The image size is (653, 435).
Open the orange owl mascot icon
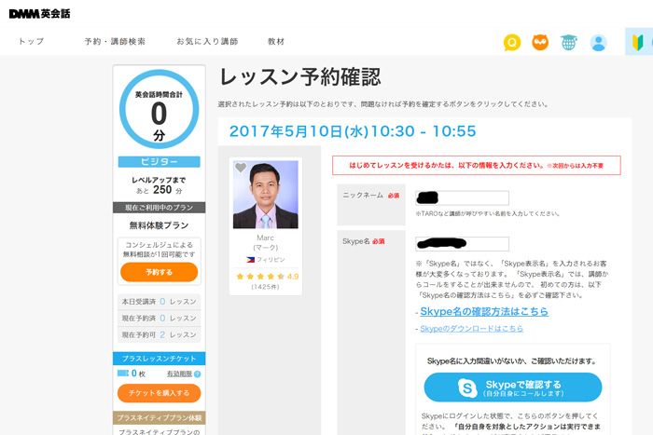click(x=540, y=42)
